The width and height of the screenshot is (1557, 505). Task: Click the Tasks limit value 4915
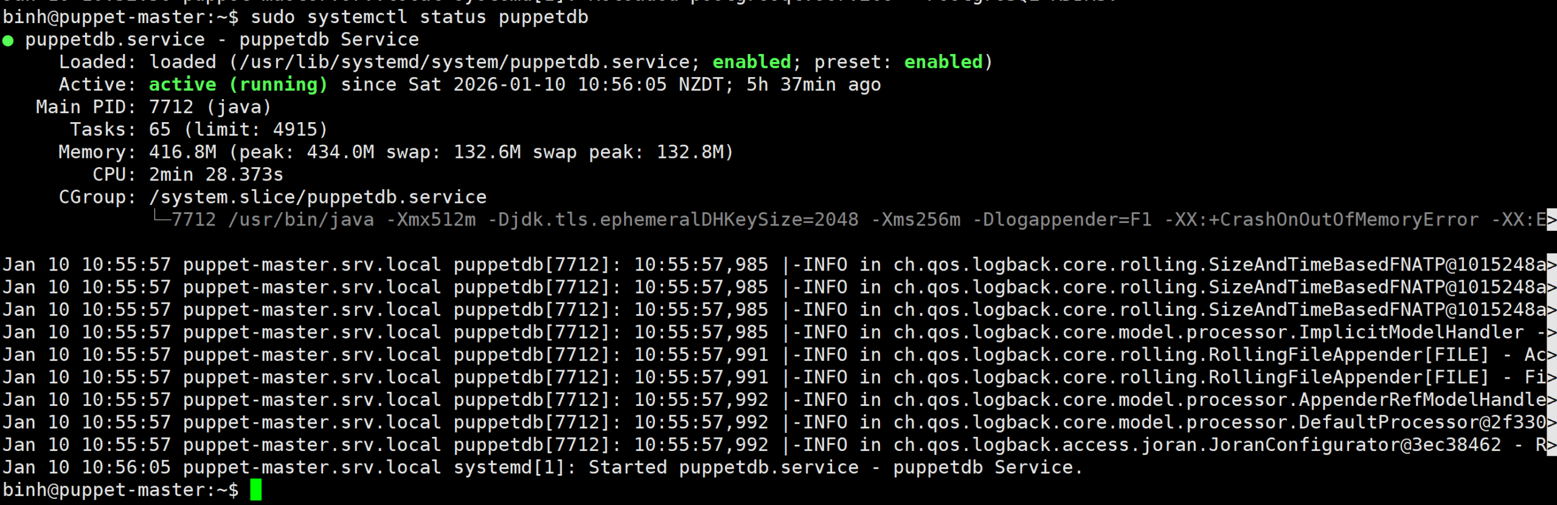coord(295,129)
